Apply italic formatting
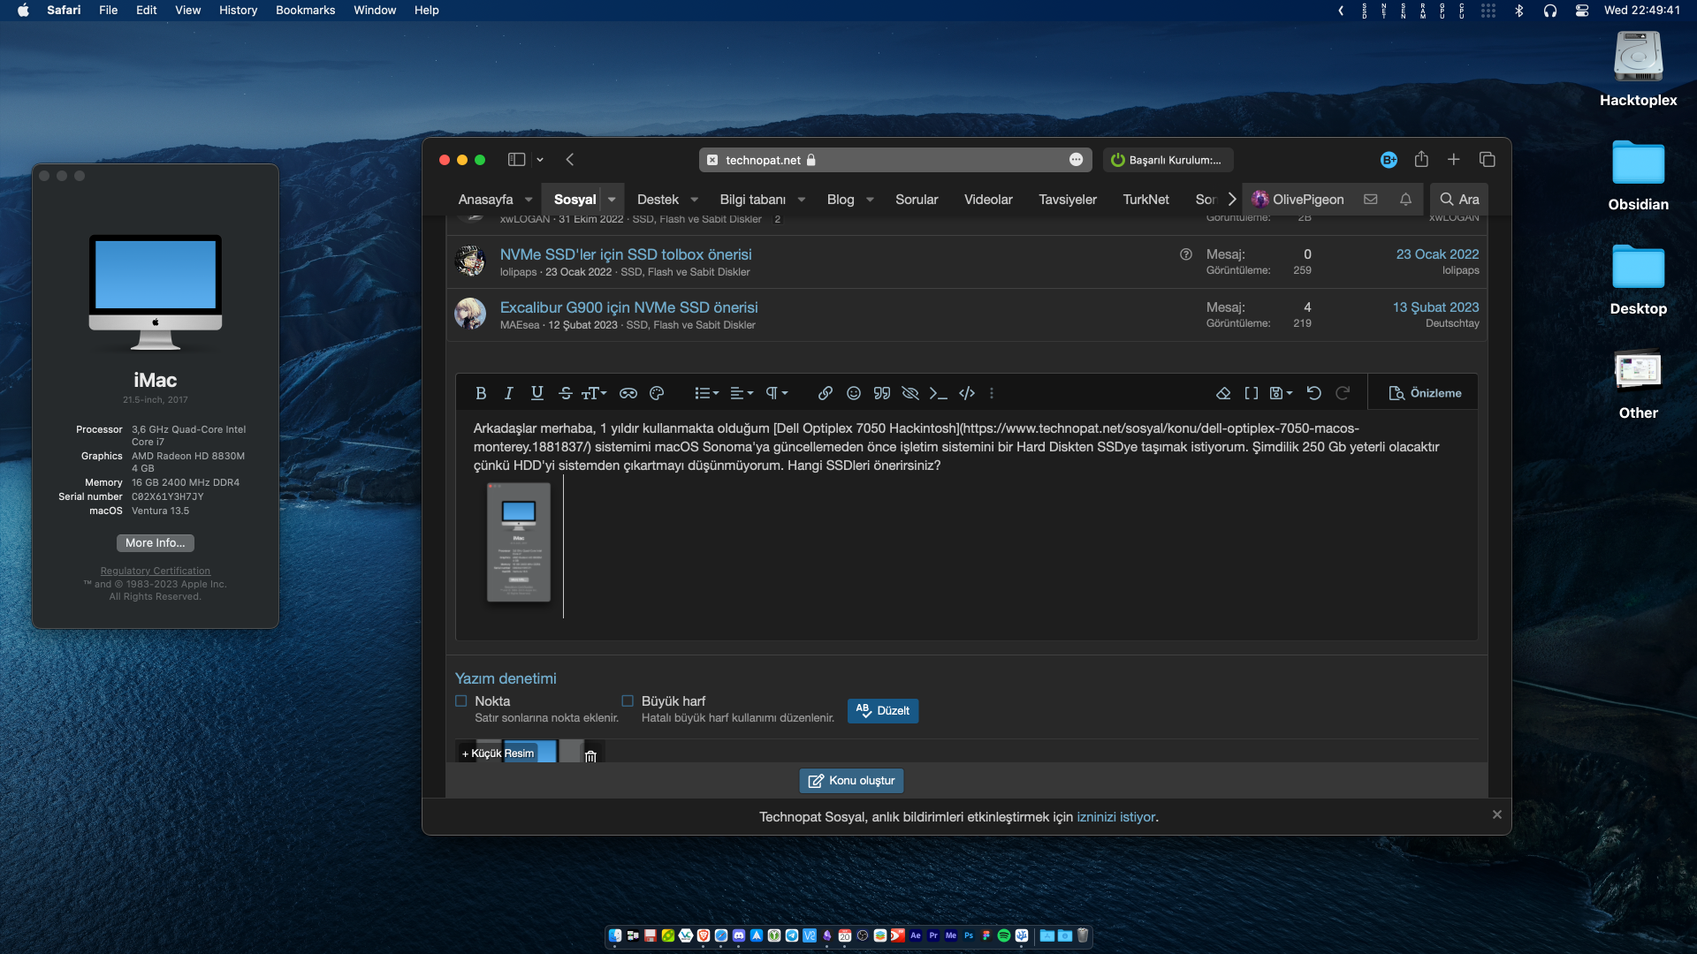Viewport: 1697px width, 954px height. click(x=509, y=393)
